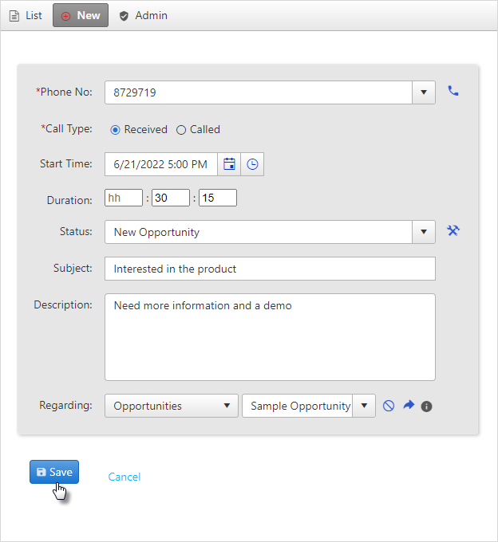The image size is (498, 542).
Task: Open the Opportunities regarding type dropdown
Action: click(x=172, y=406)
